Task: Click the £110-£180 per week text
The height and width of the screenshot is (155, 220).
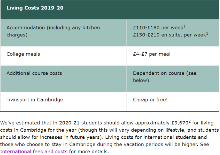Action: [158, 28]
